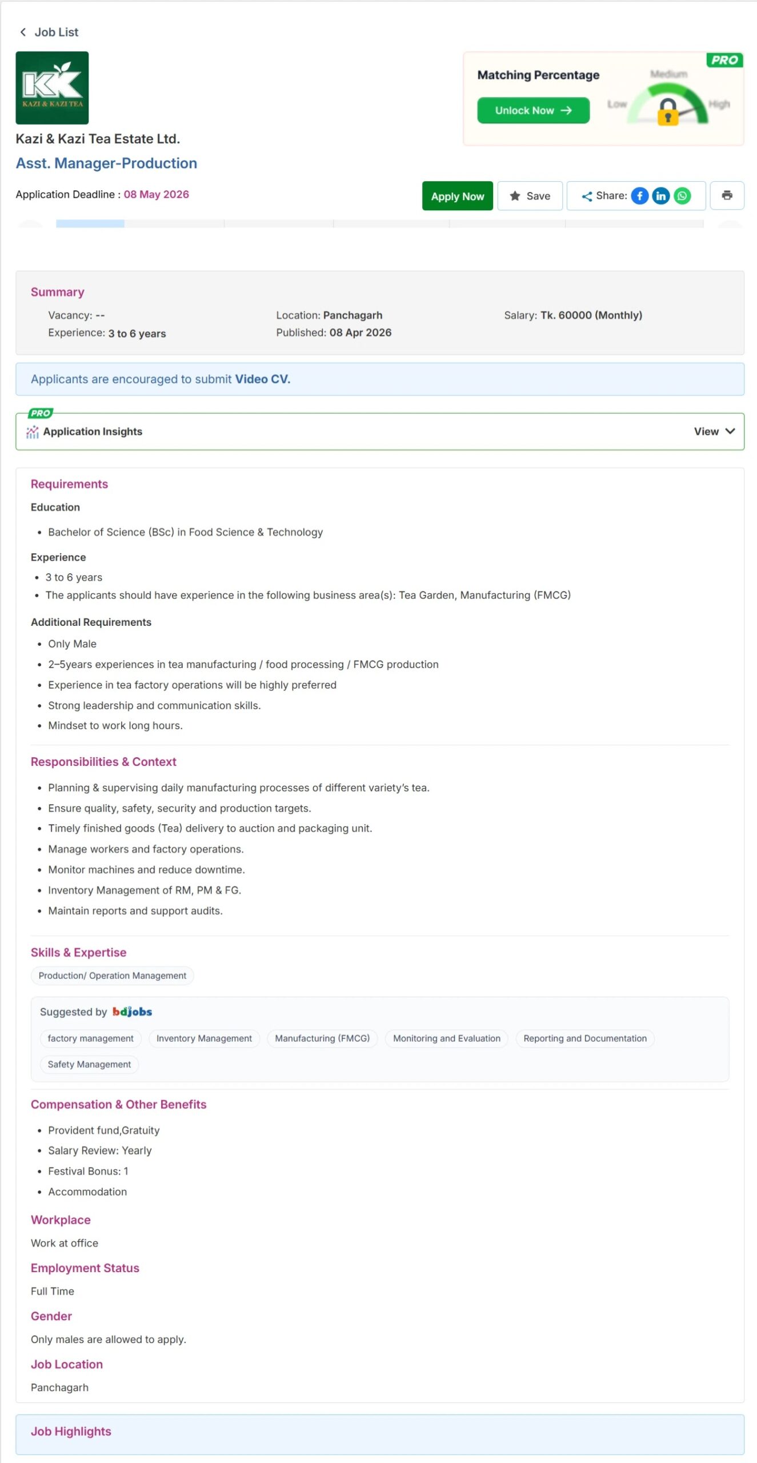Click the star icon on Save

[x=515, y=196]
